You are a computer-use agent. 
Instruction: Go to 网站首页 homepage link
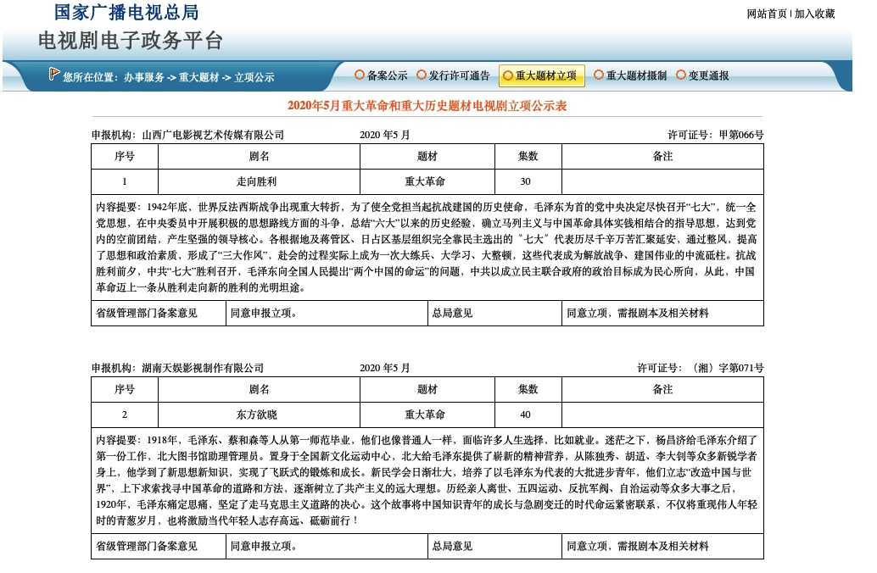[767, 14]
